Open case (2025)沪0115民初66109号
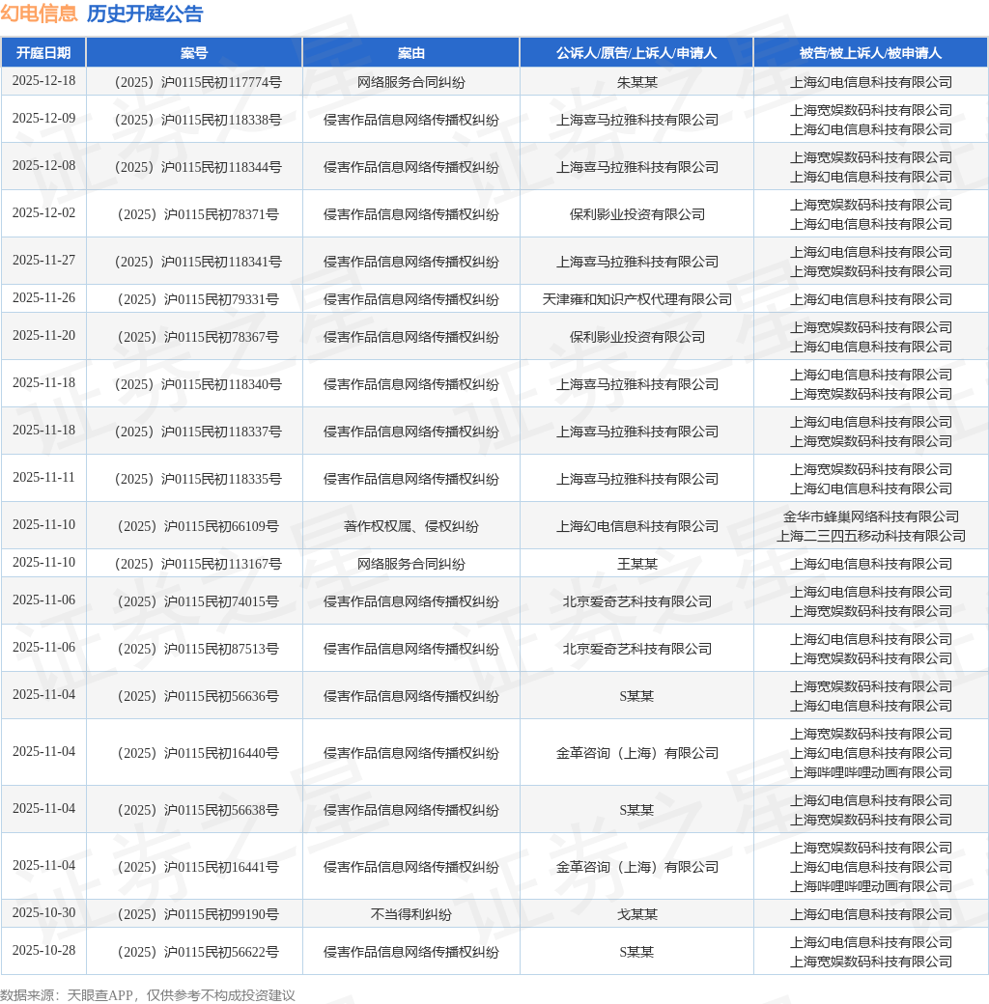Image resolution: width=989 pixels, height=1004 pixels. (x=194, y=526)
